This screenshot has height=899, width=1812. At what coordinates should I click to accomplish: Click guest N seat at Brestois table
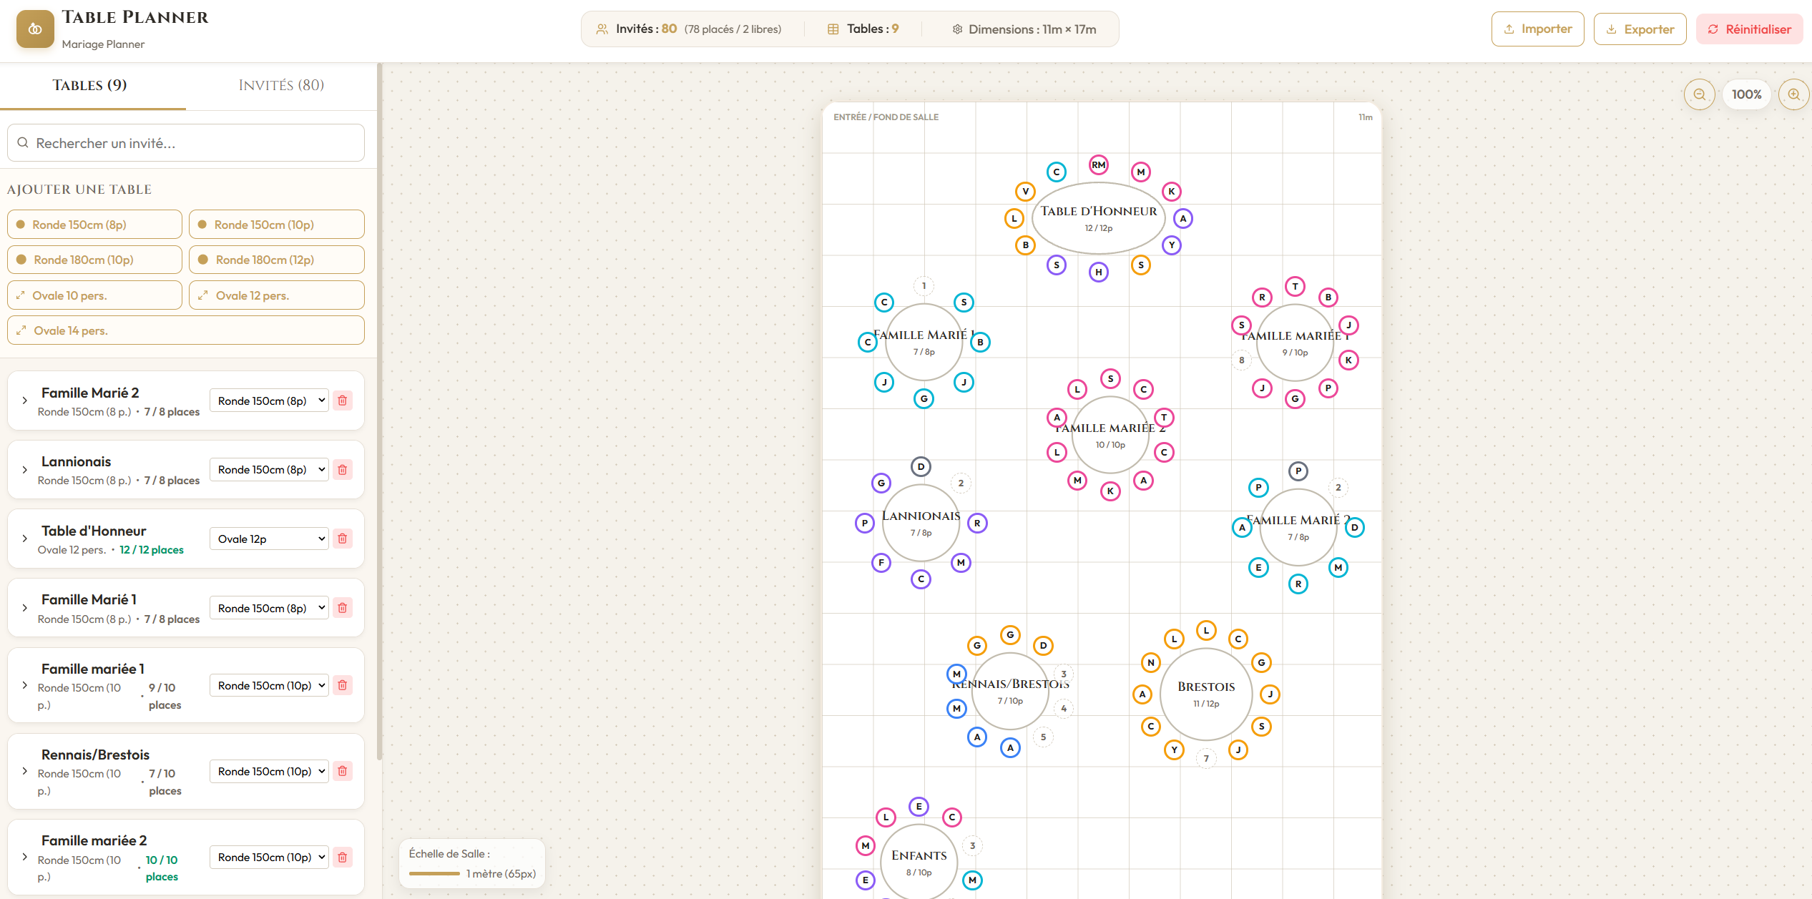(1151, 663)
